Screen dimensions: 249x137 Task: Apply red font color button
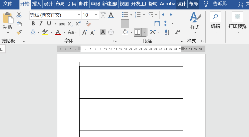[x=58, y=32]
